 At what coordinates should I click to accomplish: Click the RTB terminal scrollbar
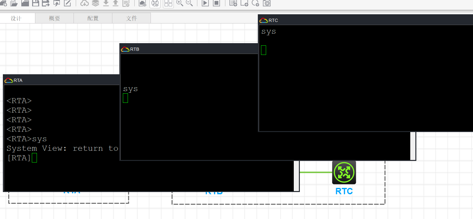[413, 146]
